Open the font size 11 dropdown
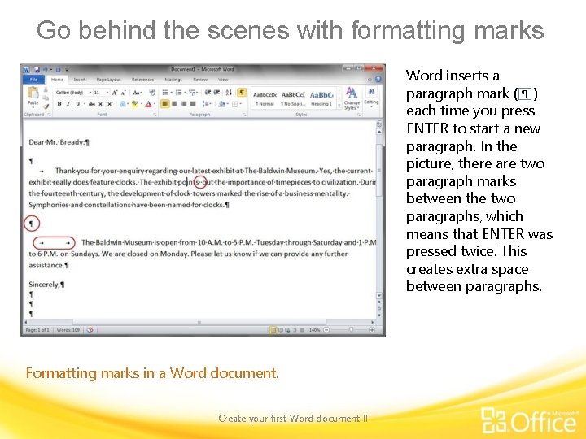Screen dimensions: 586x439 (107, 93)
